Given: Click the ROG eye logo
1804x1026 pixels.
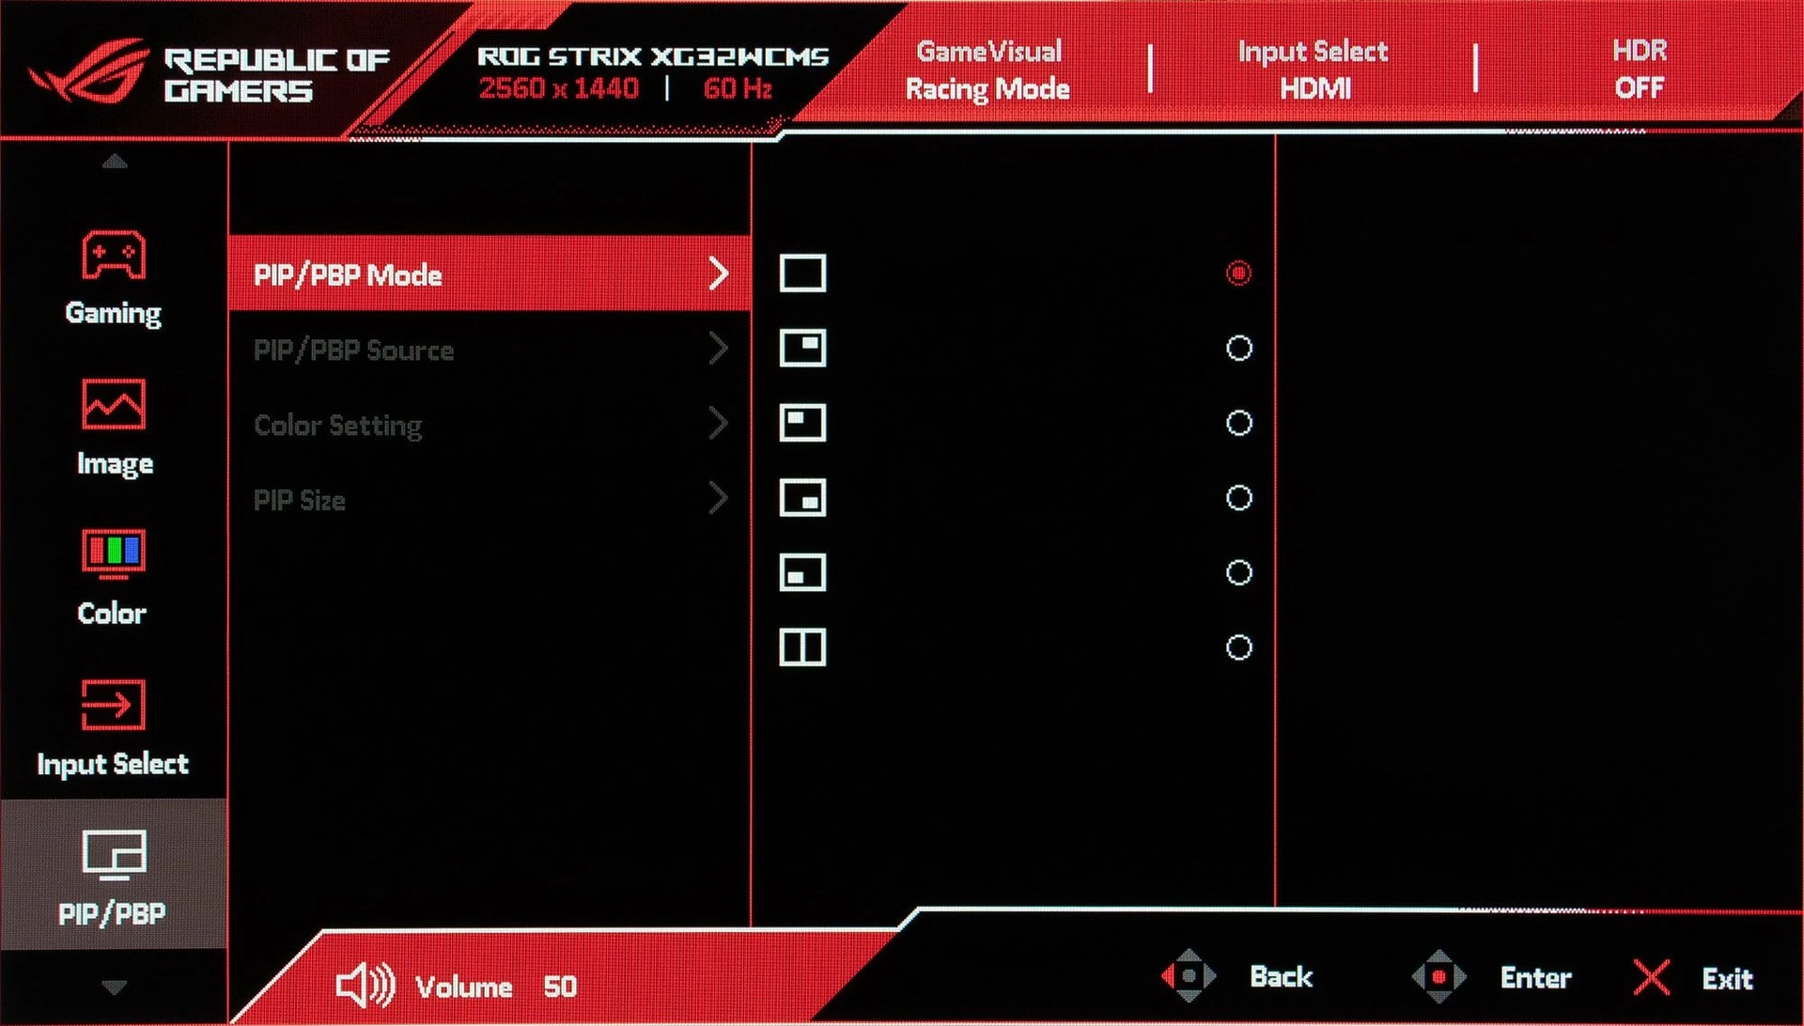Looking at the screenshot, I should 89,70.
